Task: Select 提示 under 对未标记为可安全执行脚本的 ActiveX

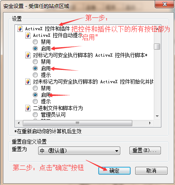Action: (35, 101)
